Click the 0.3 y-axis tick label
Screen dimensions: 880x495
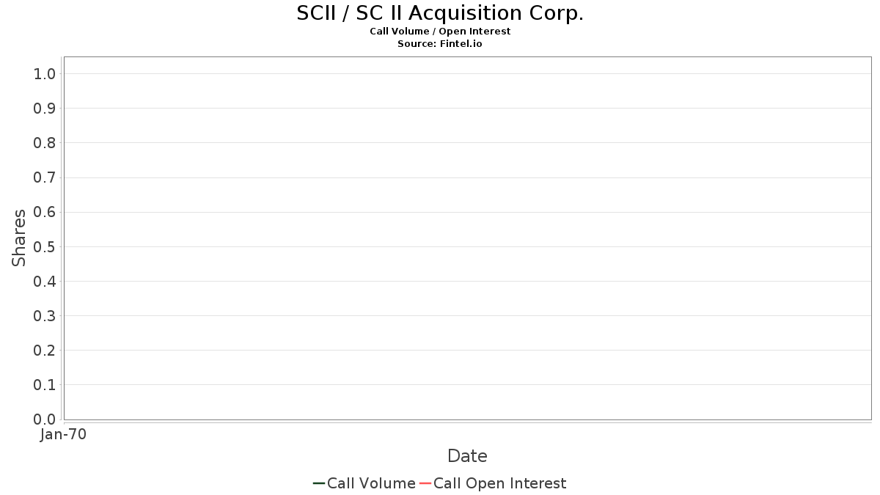45,316
